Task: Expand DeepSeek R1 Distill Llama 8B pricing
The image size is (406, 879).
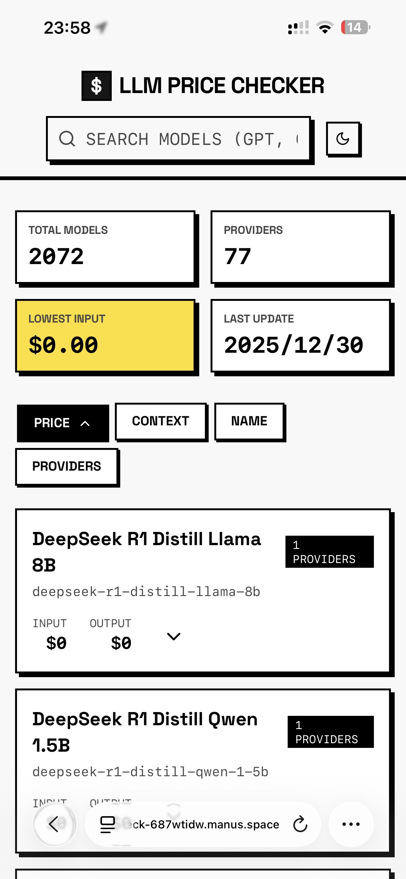Action: [174, 637]
